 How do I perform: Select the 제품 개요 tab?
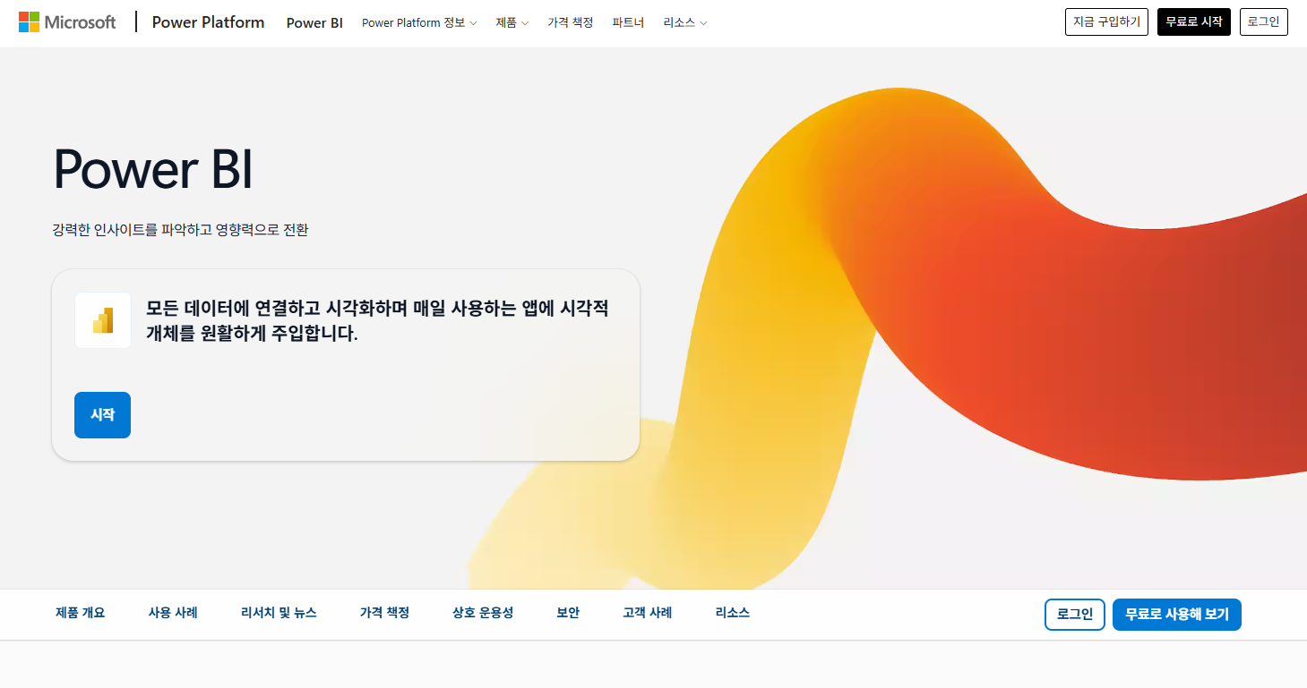[x=81, y=613]
